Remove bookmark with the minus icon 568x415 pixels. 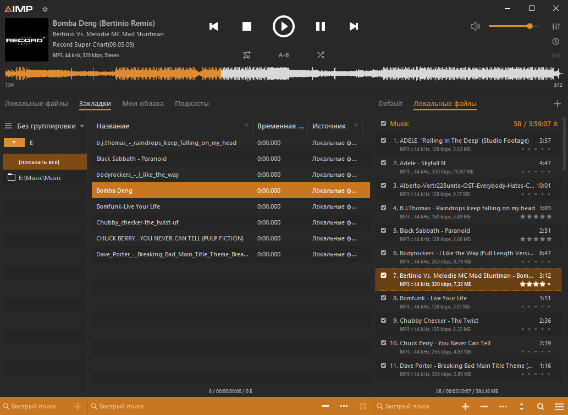(326, 406)
